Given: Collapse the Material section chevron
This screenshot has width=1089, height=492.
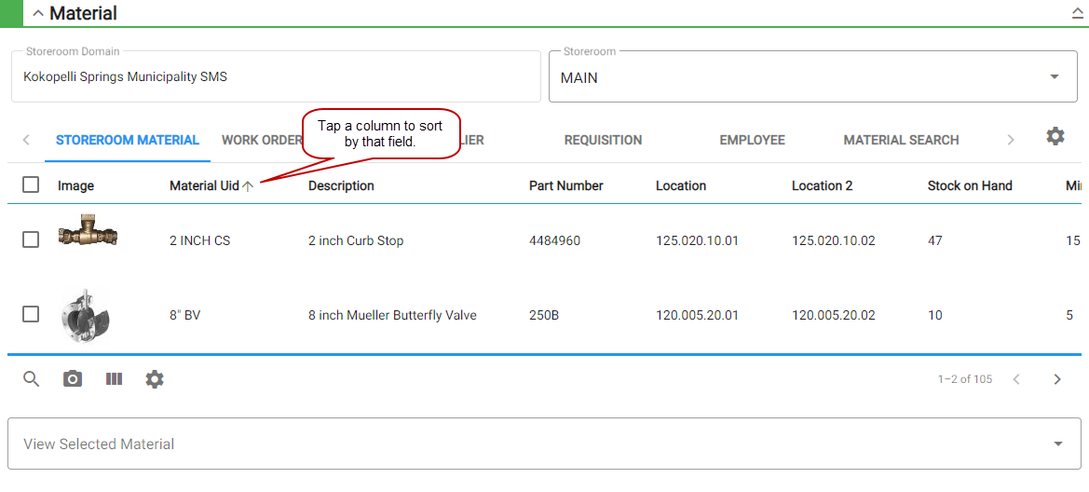Looking at the screenshot, I should [38, 14].
